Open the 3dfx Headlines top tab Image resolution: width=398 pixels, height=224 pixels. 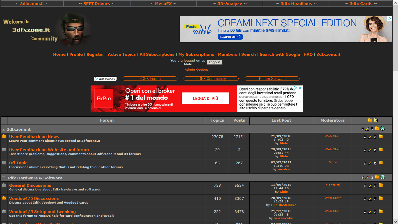296,3
